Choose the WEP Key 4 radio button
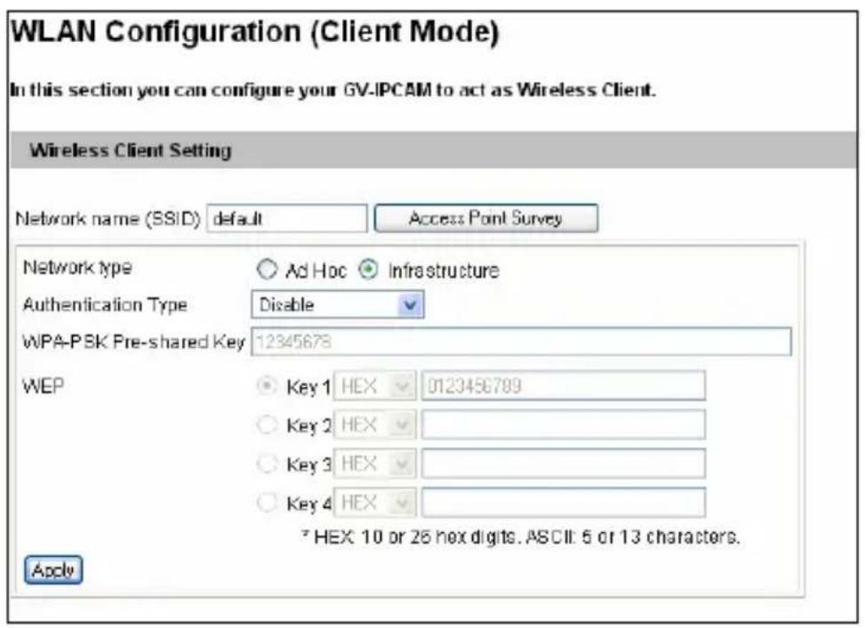This screenshot has width=865, height=628. tap(267, 503)
